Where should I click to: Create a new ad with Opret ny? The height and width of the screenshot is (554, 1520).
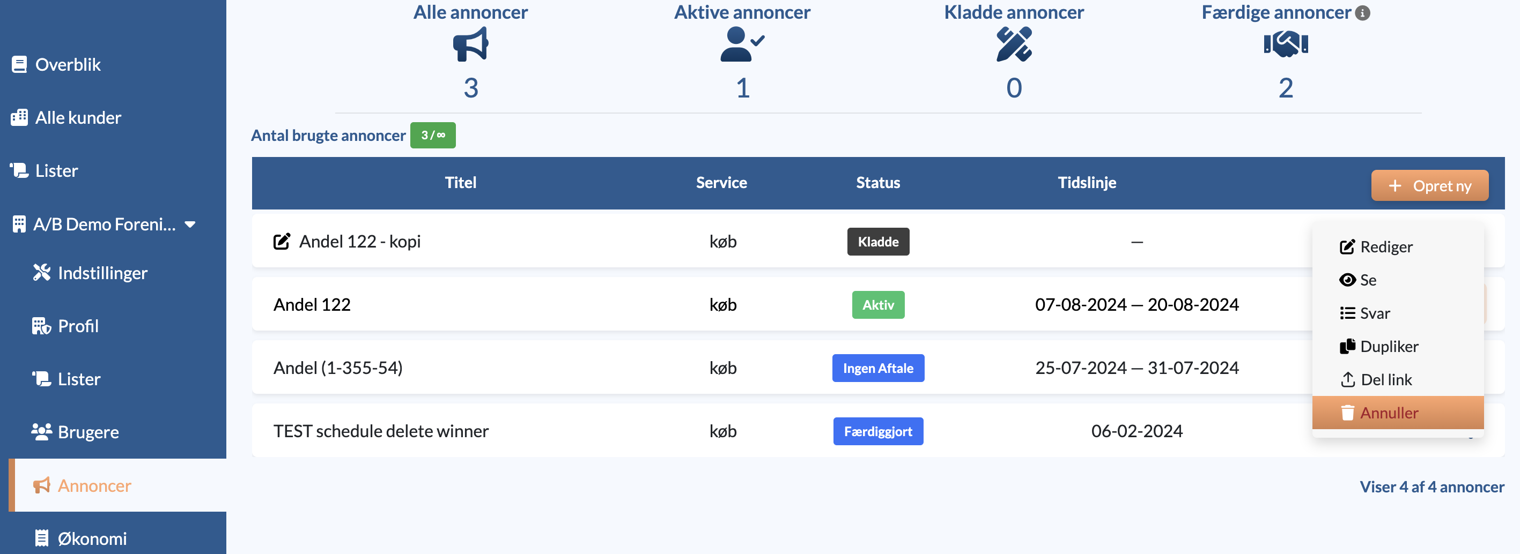(1430, 185)
